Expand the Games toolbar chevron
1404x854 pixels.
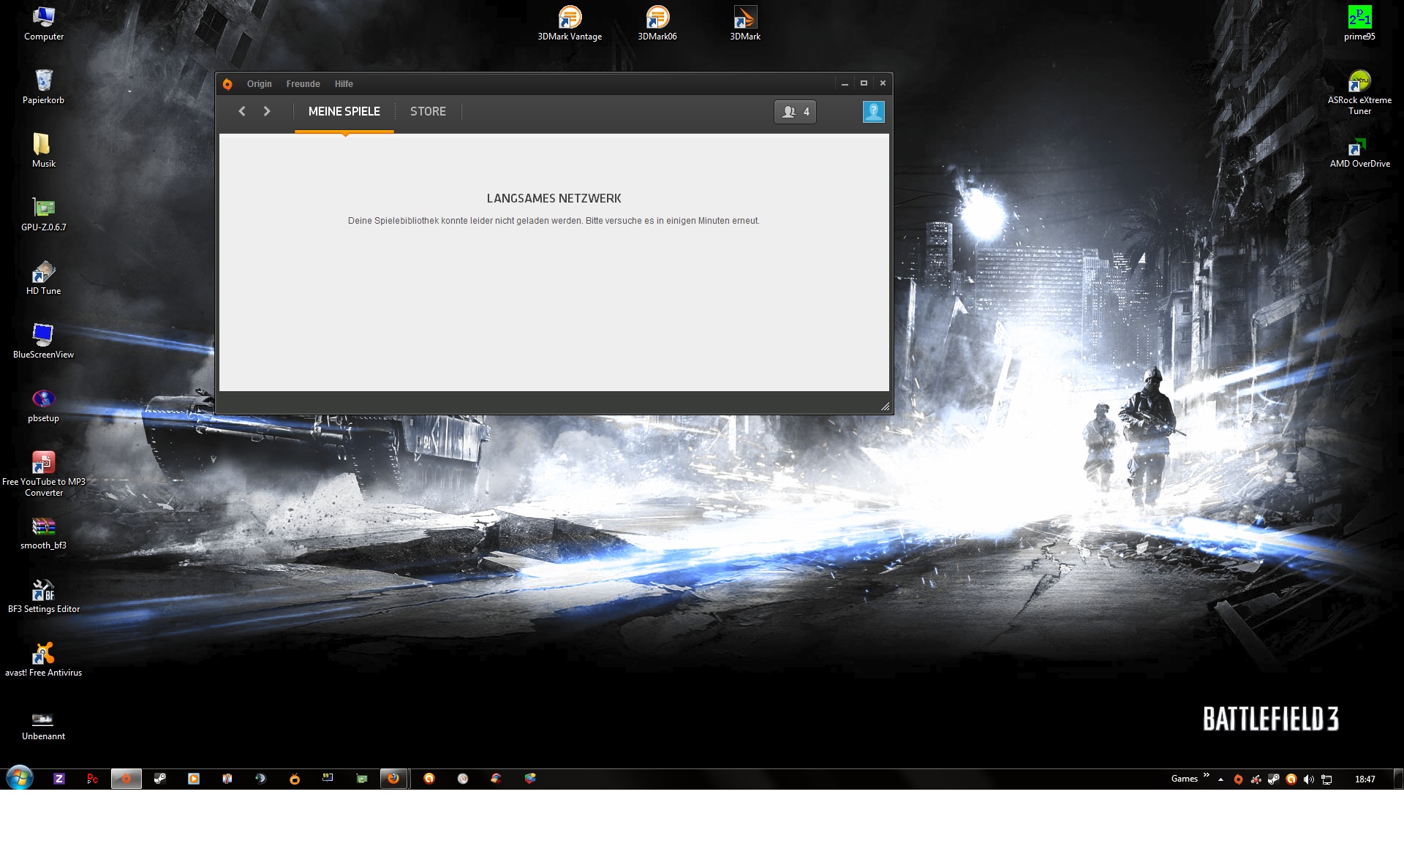pyautogui.click(x=1207, y=775)
